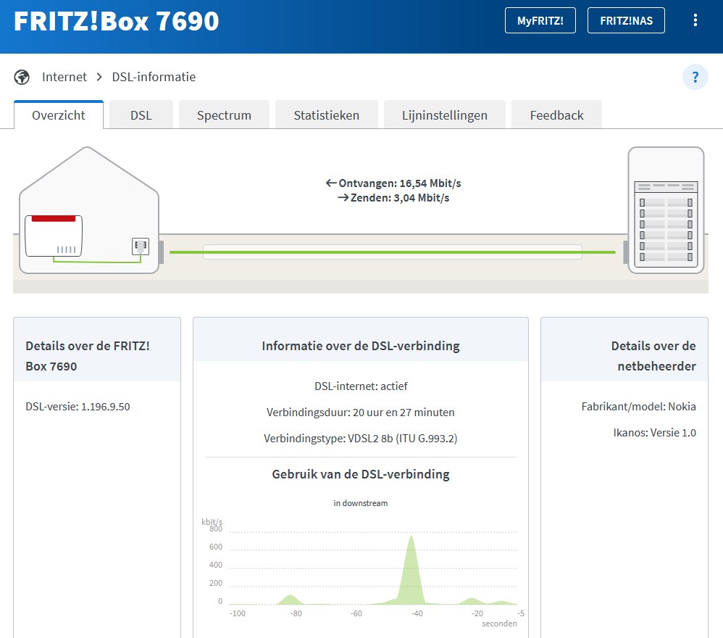This screenshot has width=723, height=638.
Task: Select the Overzicht tab
Action: pyautogui.click(x=59, y=115)
